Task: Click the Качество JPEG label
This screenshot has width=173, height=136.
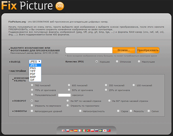Action: (x=75, y=62)
